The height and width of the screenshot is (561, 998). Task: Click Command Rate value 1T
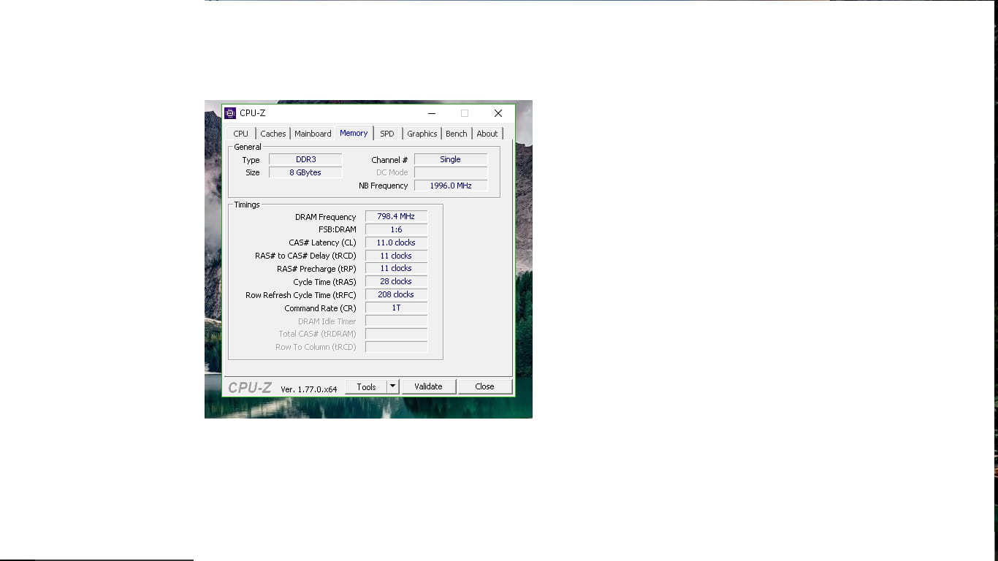coord(396,308)
